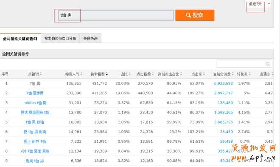Open the 关联热词 tab
Viewport: 280px width, 167px height.
pyautogui.click(x=90, y=38)
